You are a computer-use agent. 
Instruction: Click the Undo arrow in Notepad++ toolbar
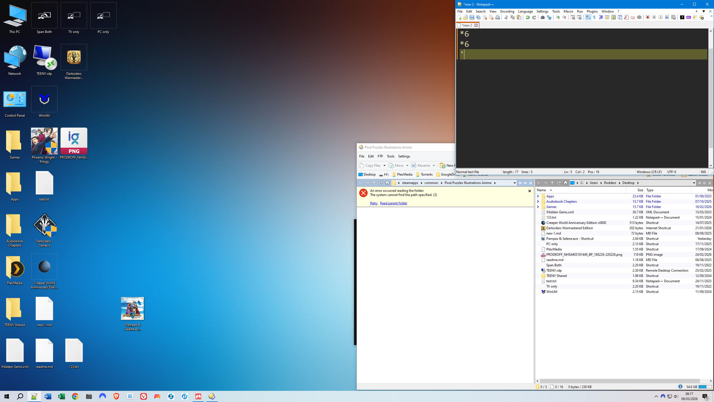click(x=527, y=17)
